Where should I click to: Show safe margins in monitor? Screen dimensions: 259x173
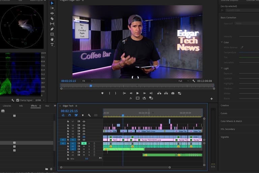tap(138, 98)
